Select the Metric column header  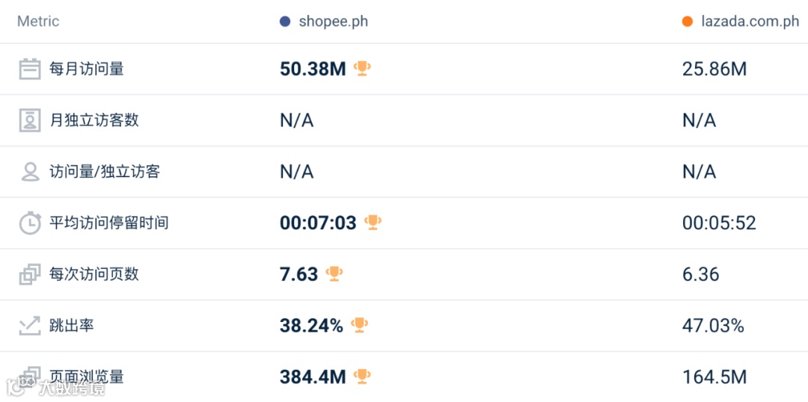[x=38, y=22]
